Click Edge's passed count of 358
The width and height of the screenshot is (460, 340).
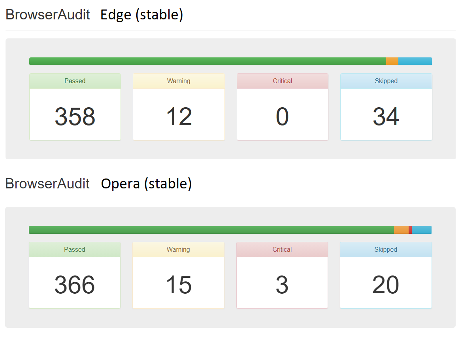(x=75, y=116)
